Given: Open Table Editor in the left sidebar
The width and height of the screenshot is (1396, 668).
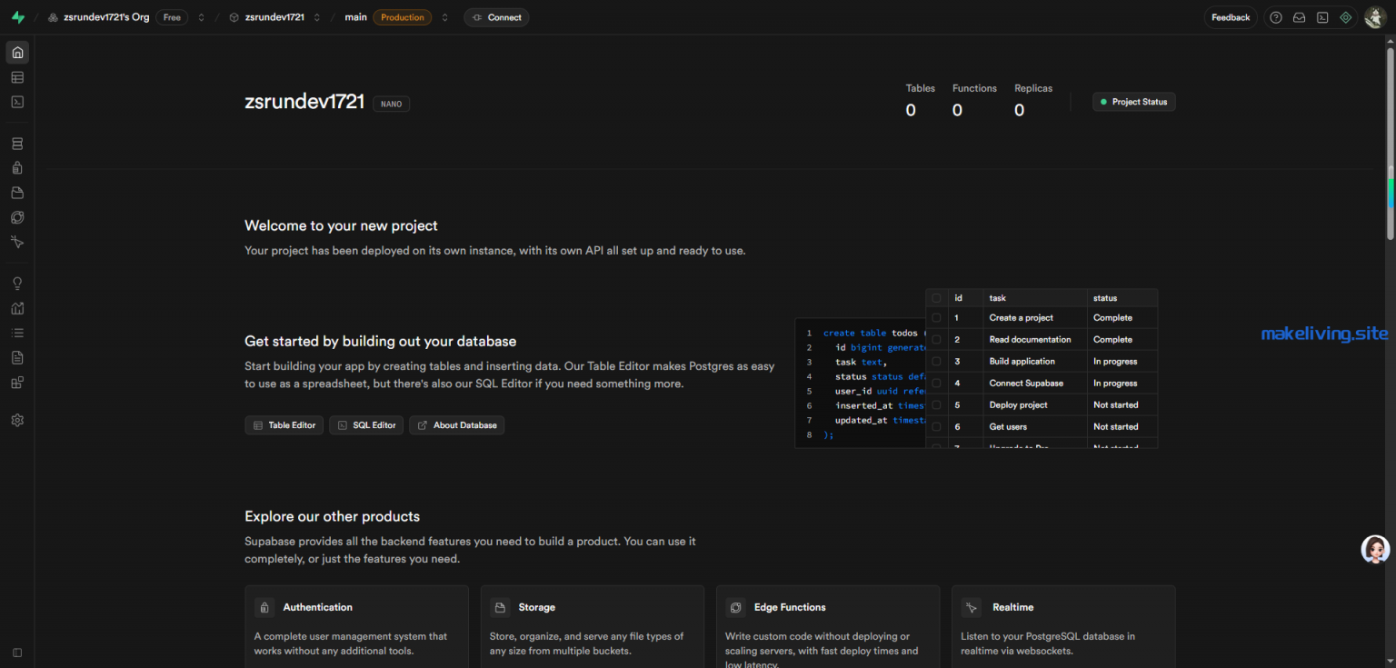Looking at the screenshot, I should 17,77.
